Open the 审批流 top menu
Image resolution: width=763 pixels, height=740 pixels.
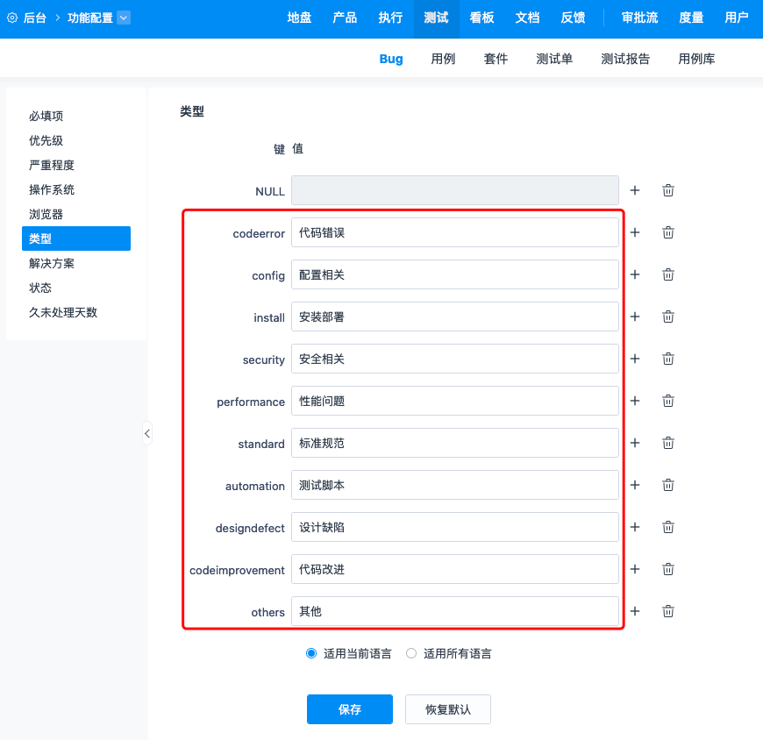point(640,18)
